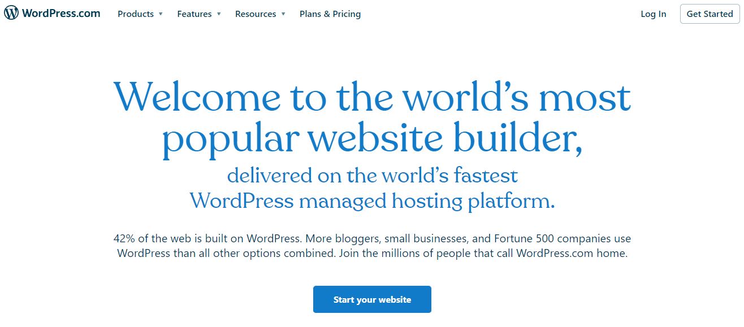
Task: Click the chevron next to Products
Action: pyautogui.click(x=160, y=15)
